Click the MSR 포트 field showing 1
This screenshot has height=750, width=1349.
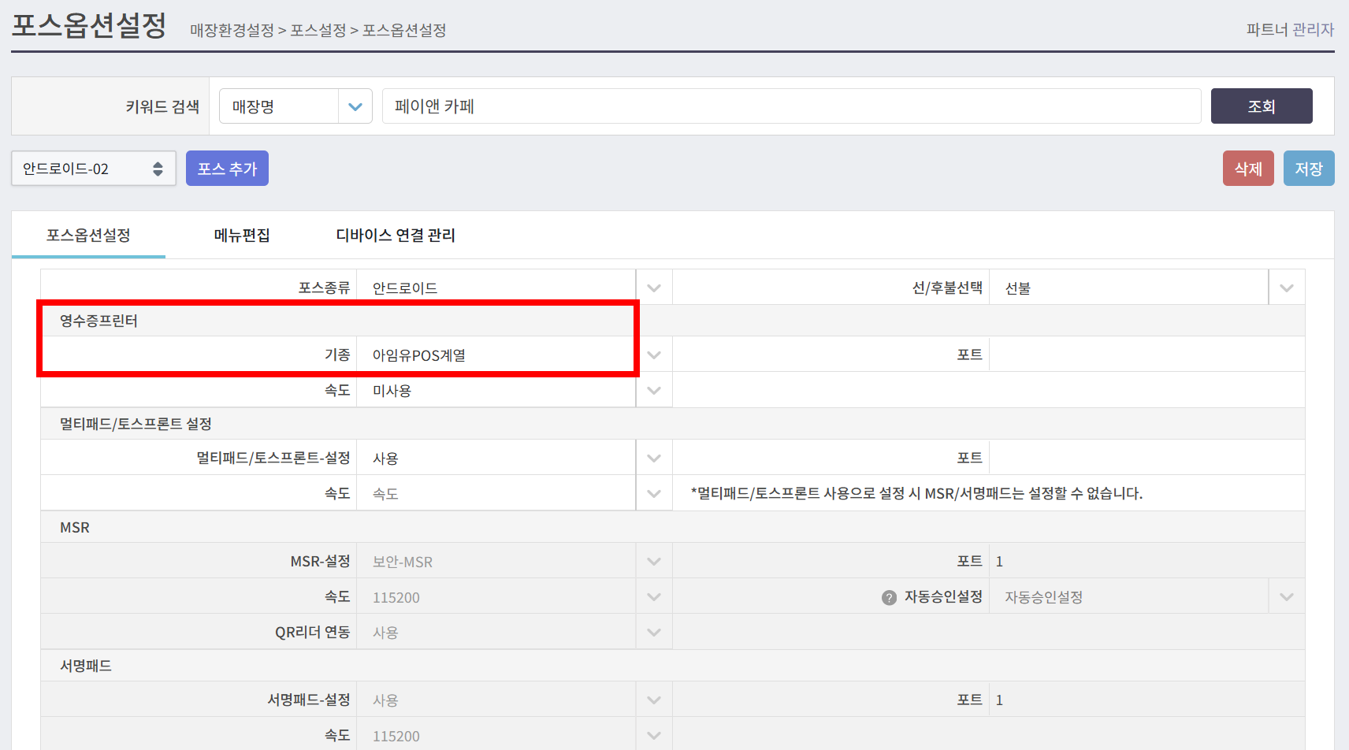(x=1147, y=561)
